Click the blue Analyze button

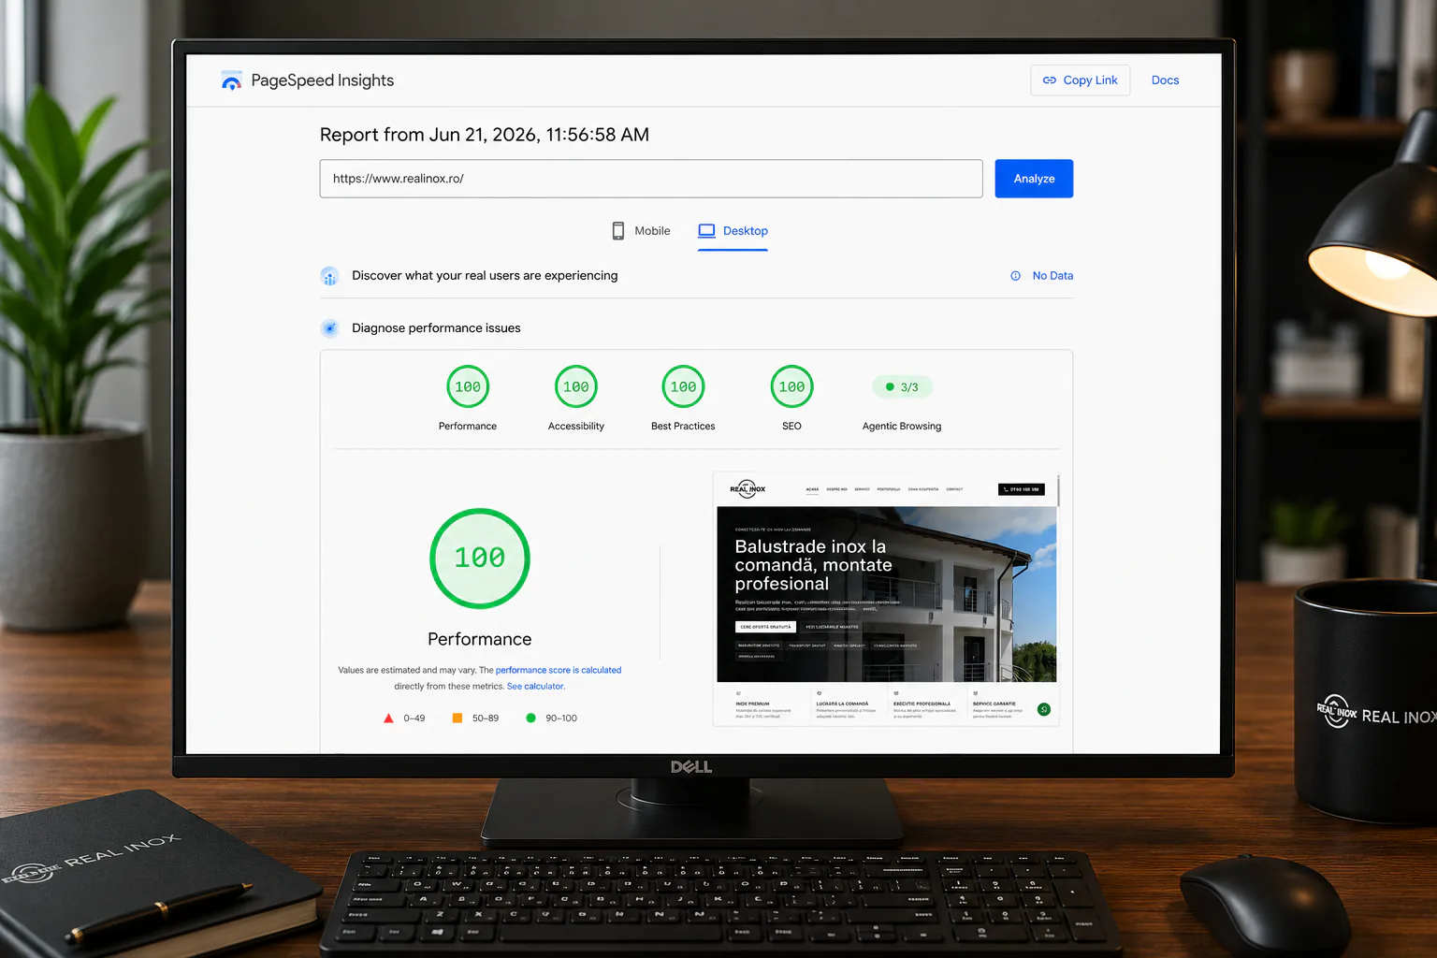pyautogui.click(x=1034, y=179)
